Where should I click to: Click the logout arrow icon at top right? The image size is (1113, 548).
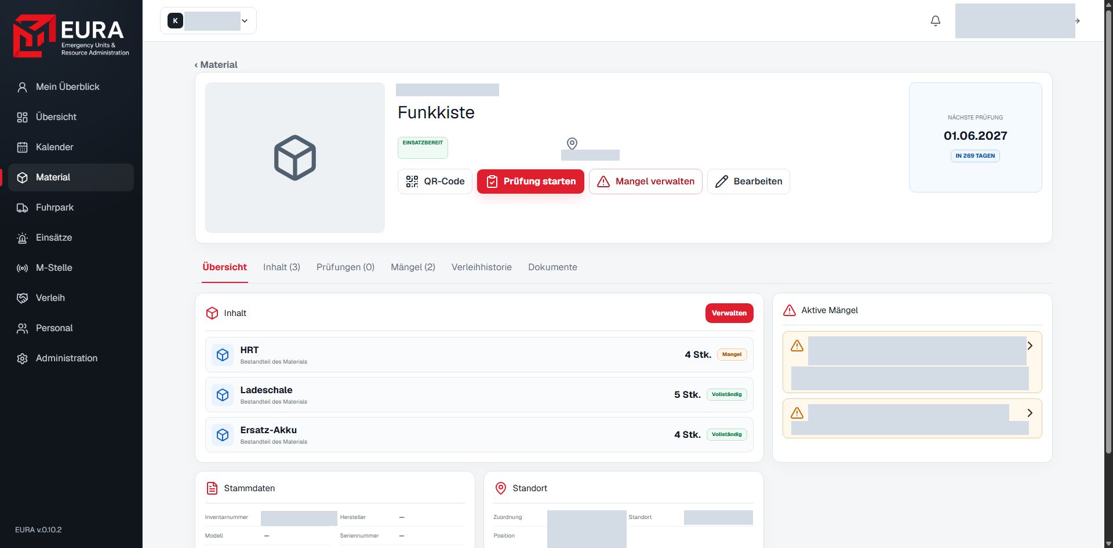click(1078, 21)
